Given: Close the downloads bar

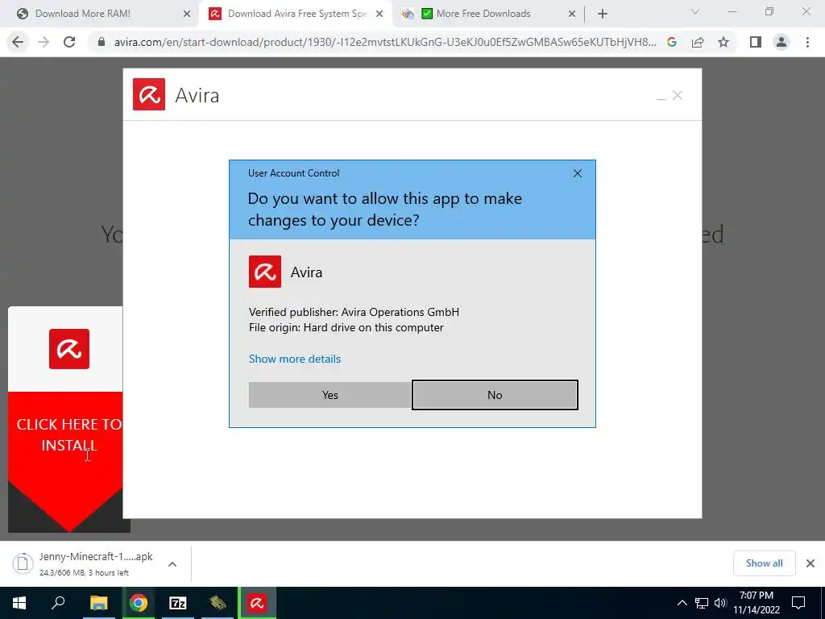Looking at the screenshot, I should 810,563.
